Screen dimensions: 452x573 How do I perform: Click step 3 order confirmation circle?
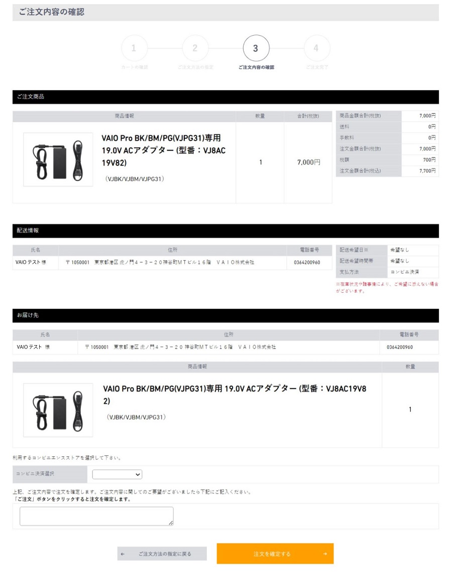(256, 48)
